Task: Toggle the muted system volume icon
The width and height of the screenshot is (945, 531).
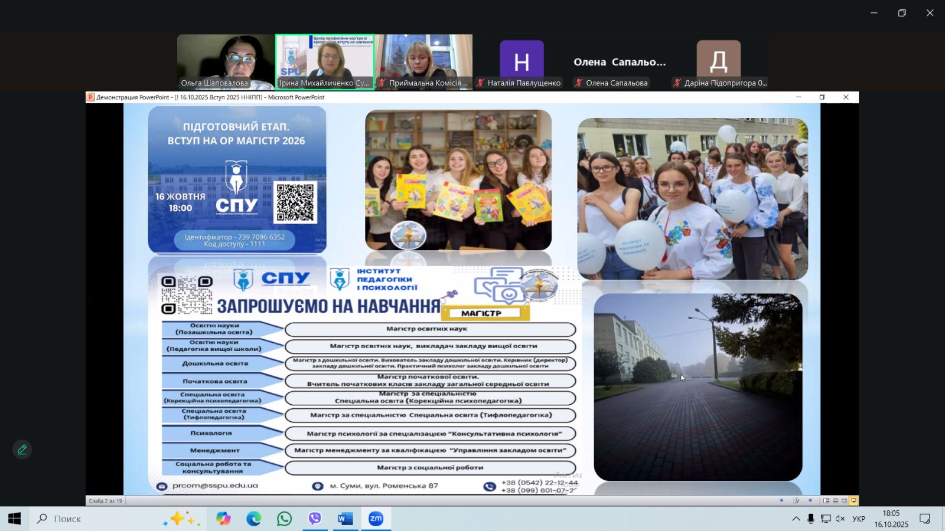Action: pos(840,519)
